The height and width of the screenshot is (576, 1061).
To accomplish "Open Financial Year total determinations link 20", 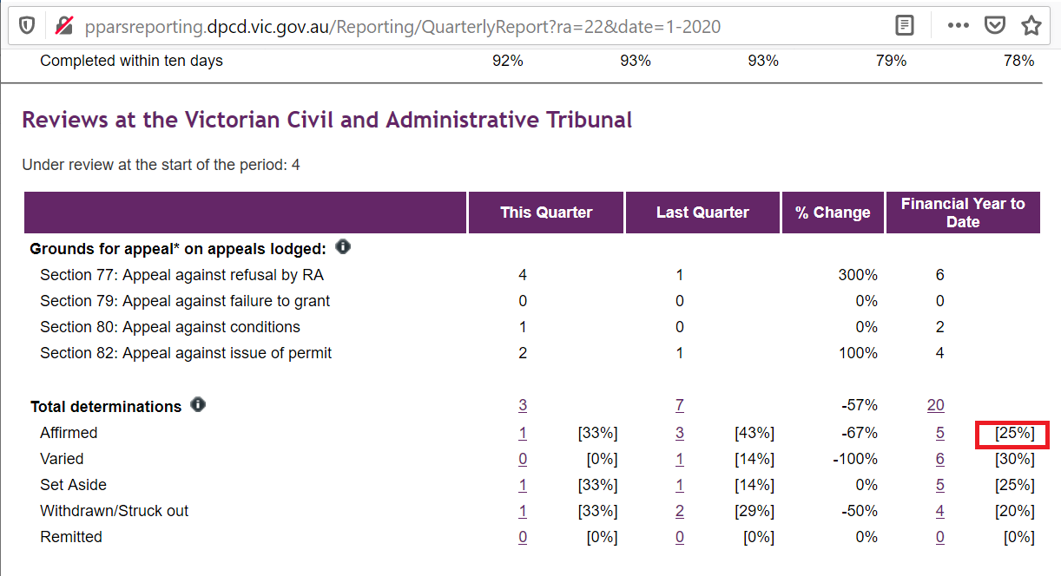I will (935, 406).
